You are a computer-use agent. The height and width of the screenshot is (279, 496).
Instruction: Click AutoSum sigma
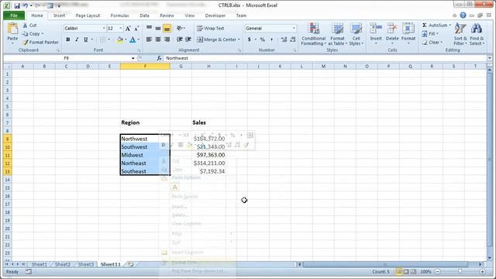425,25
